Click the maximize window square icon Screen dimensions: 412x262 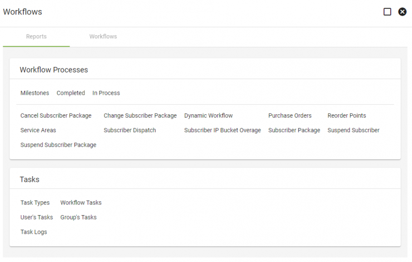[x=387, y=12]
